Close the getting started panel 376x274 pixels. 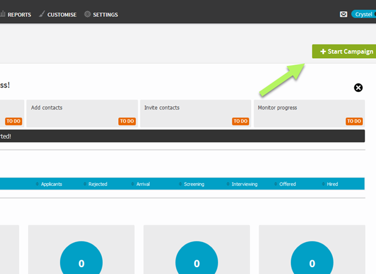[359, 88]
